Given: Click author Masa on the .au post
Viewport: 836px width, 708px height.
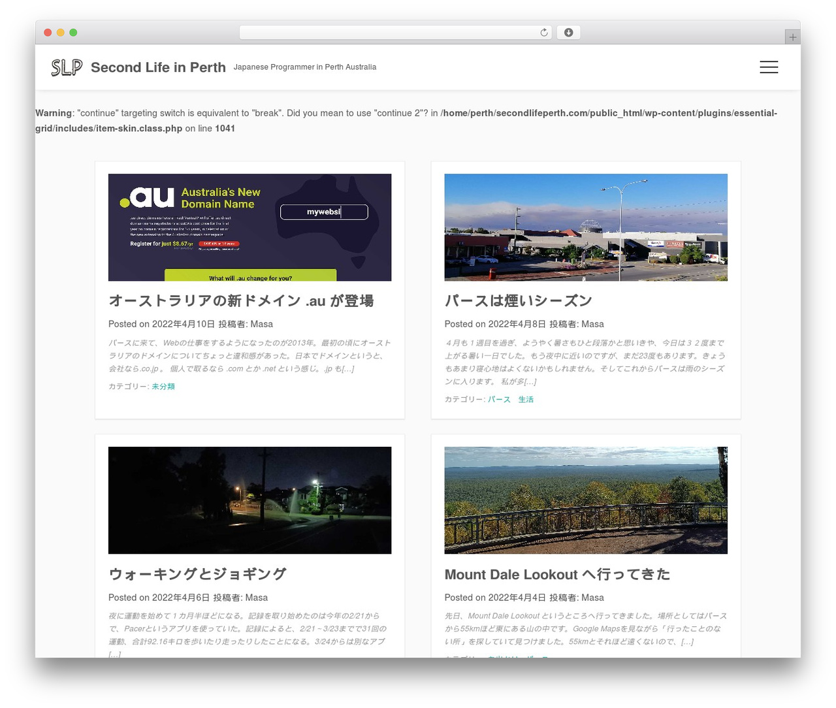Looking at the screenshot, I should (x=262, y=324).
